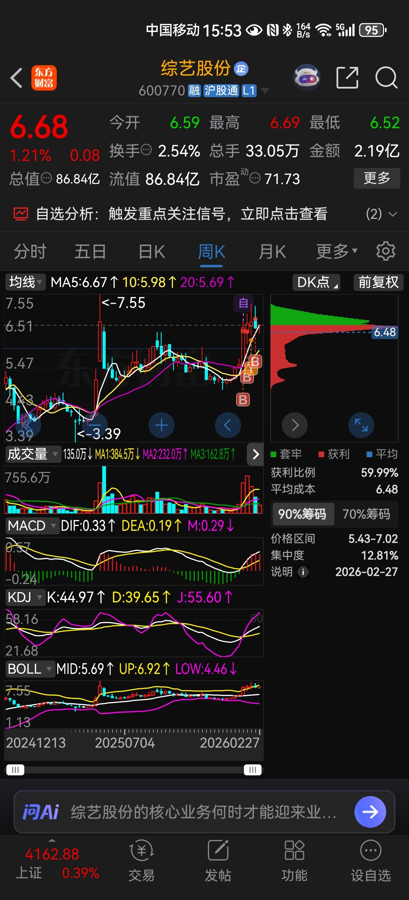Image resolution: width=409 pixels, height=900 pixels.
Task: Tap the L1 level tag
Action: point(249,91)
